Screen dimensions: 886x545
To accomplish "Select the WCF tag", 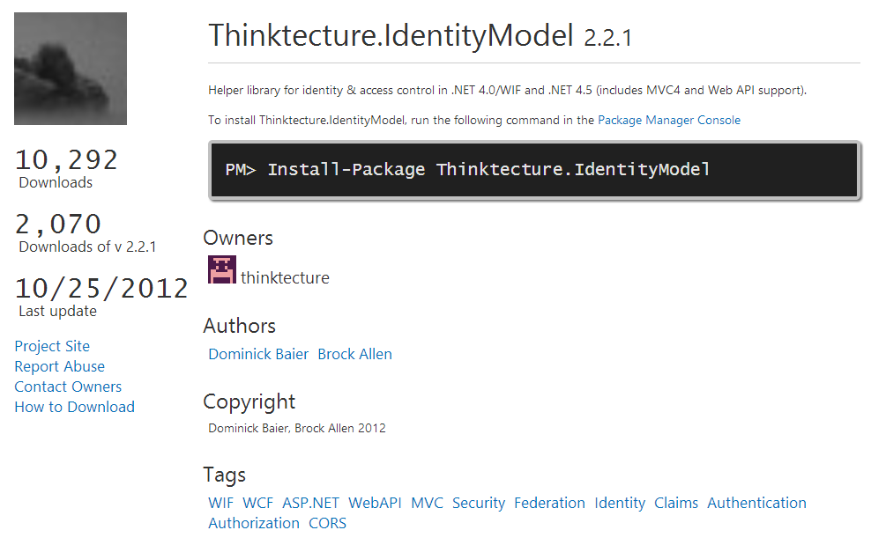I will point(258,503).
